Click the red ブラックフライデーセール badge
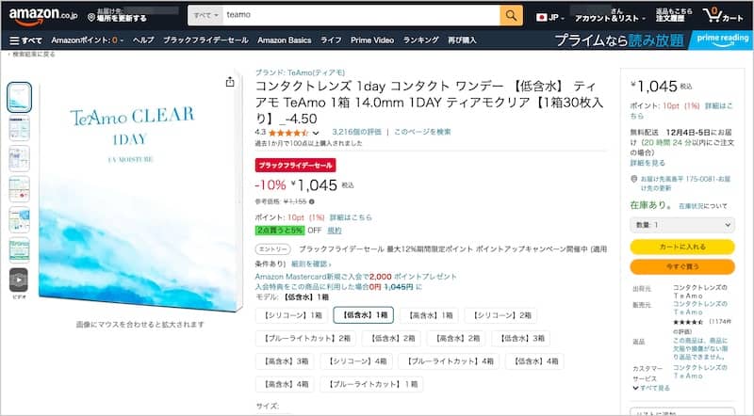 [x=295, y=166]
